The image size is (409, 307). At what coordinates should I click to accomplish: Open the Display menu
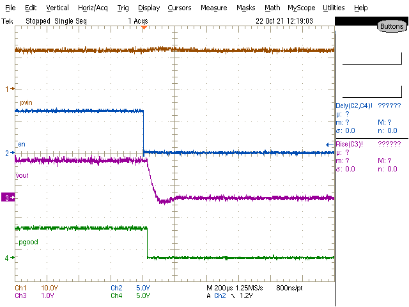tap(149, 8)
